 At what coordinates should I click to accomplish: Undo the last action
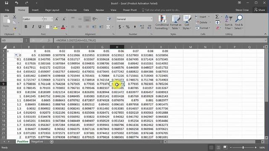pos(16,3)
